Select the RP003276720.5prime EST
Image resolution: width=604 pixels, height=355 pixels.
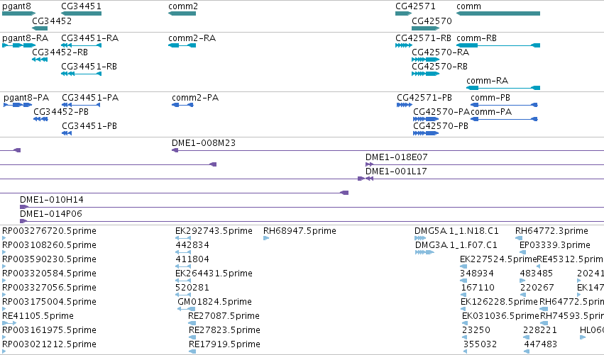coord(49,231)
